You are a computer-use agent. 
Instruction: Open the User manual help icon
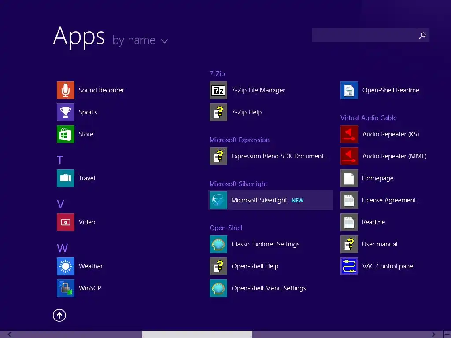click(x=349, y=244)
